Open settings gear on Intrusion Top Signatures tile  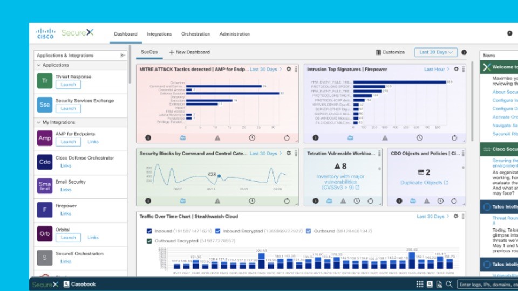pos(456,69)
